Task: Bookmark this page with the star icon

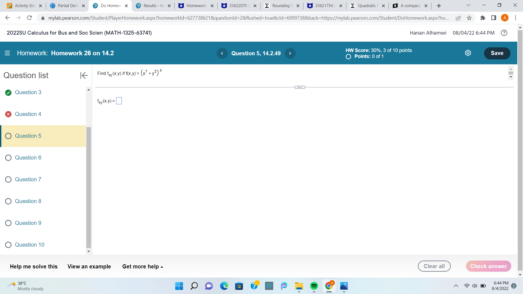Action: 469,18
